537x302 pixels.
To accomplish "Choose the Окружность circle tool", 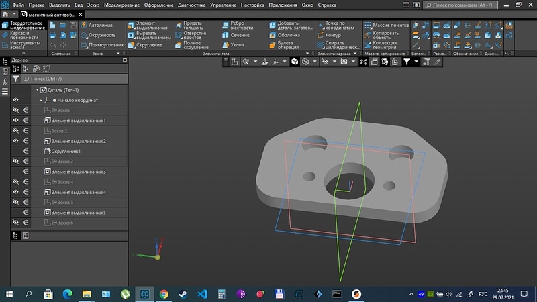I will 98,35.
